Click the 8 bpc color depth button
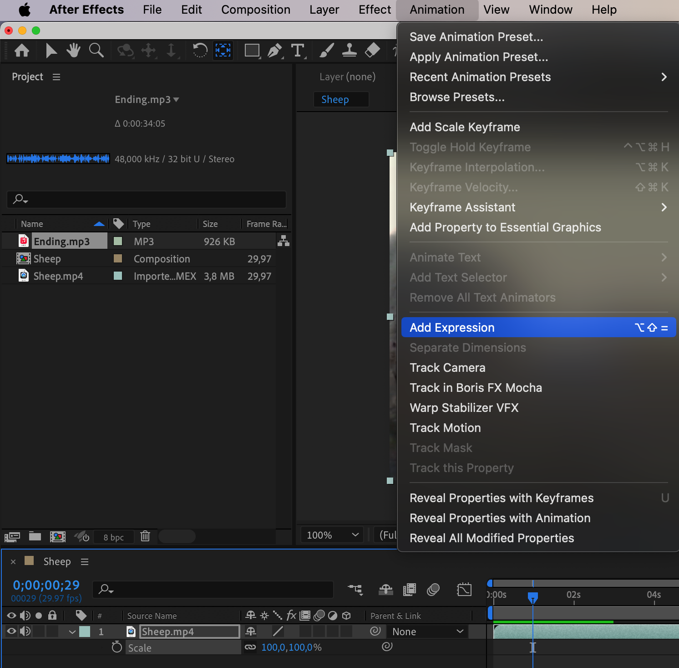This screenshot has width=679, height=668. (113, 537)
